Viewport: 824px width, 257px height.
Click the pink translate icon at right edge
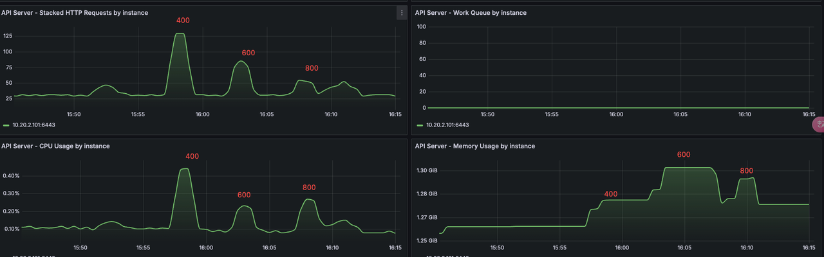pyautogui.click(x=819, y=125)
